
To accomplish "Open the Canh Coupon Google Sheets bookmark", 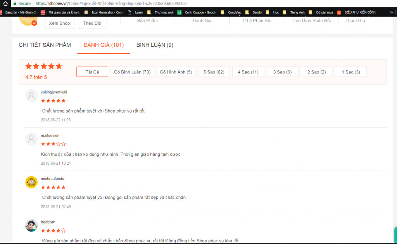I will point(197,12).
